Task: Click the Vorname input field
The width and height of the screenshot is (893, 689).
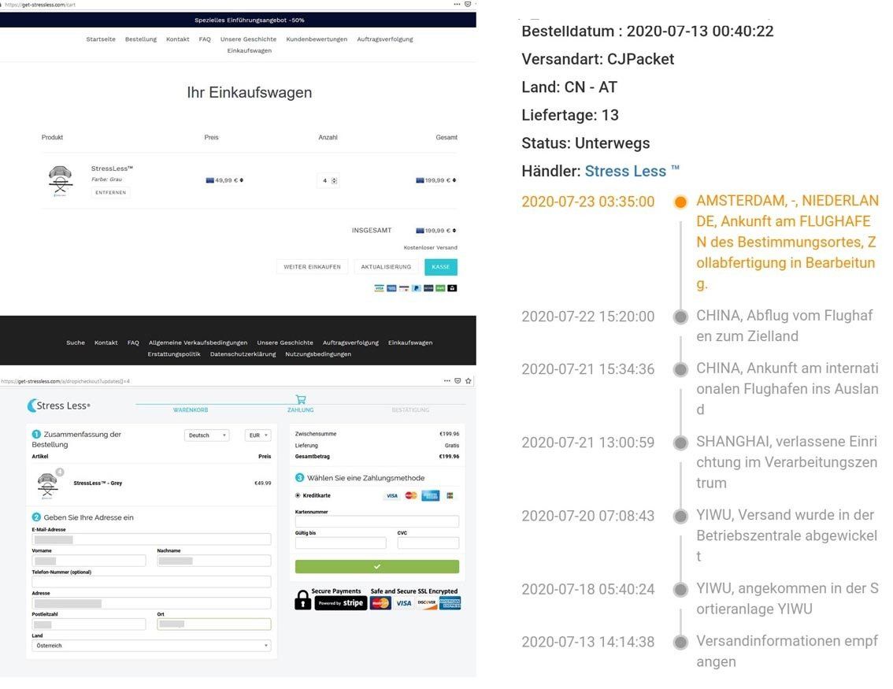Action: pos(89,561)
